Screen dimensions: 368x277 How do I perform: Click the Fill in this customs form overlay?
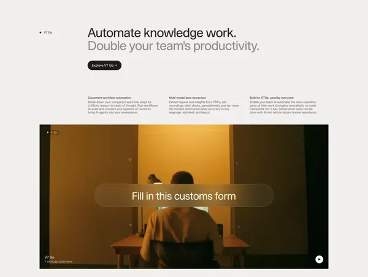click(x=184, y=195)
